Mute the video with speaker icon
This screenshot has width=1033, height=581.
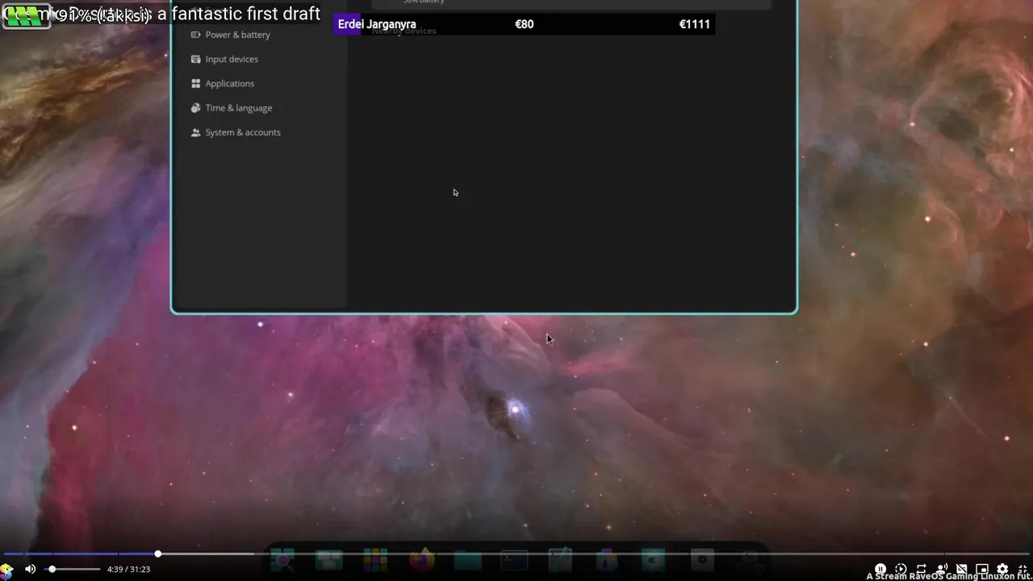tap(30, 569)
